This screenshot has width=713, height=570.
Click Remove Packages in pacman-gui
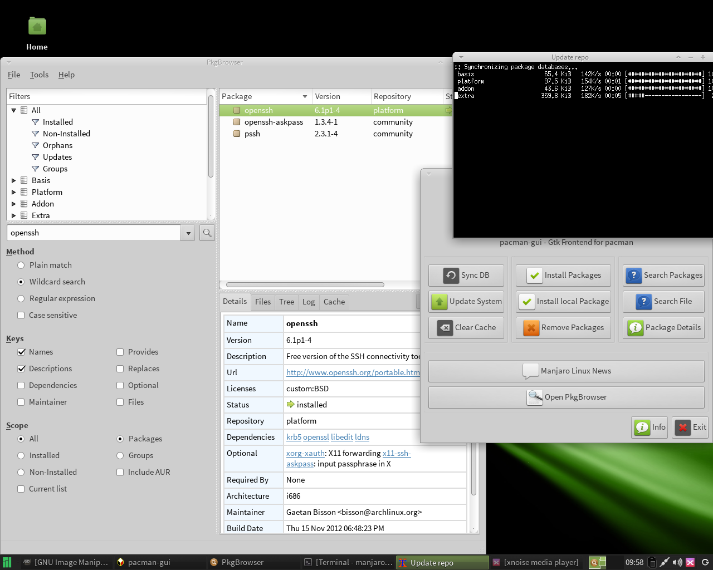(563, 327)
